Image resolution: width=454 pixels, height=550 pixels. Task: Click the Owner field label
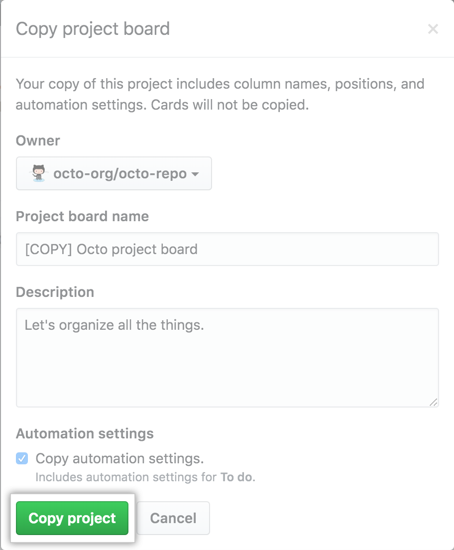click(38, 140)
